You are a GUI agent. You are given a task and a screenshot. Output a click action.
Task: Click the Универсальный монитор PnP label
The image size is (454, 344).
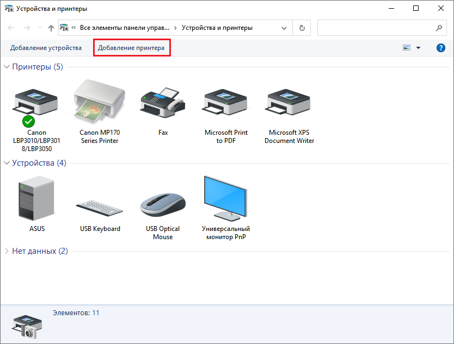[226, 233]
